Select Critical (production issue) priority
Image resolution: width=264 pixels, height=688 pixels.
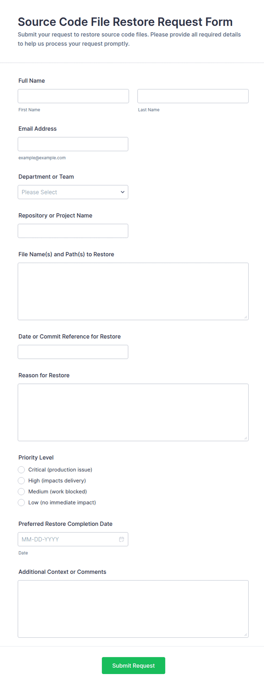pos(21,469)
